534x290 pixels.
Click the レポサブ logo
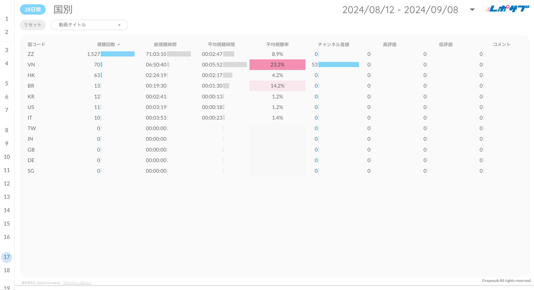pyautogui.click(x=507, y=9)
